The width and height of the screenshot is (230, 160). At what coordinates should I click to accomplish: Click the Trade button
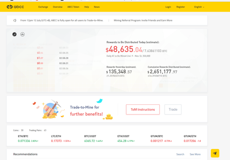[173, 110]
